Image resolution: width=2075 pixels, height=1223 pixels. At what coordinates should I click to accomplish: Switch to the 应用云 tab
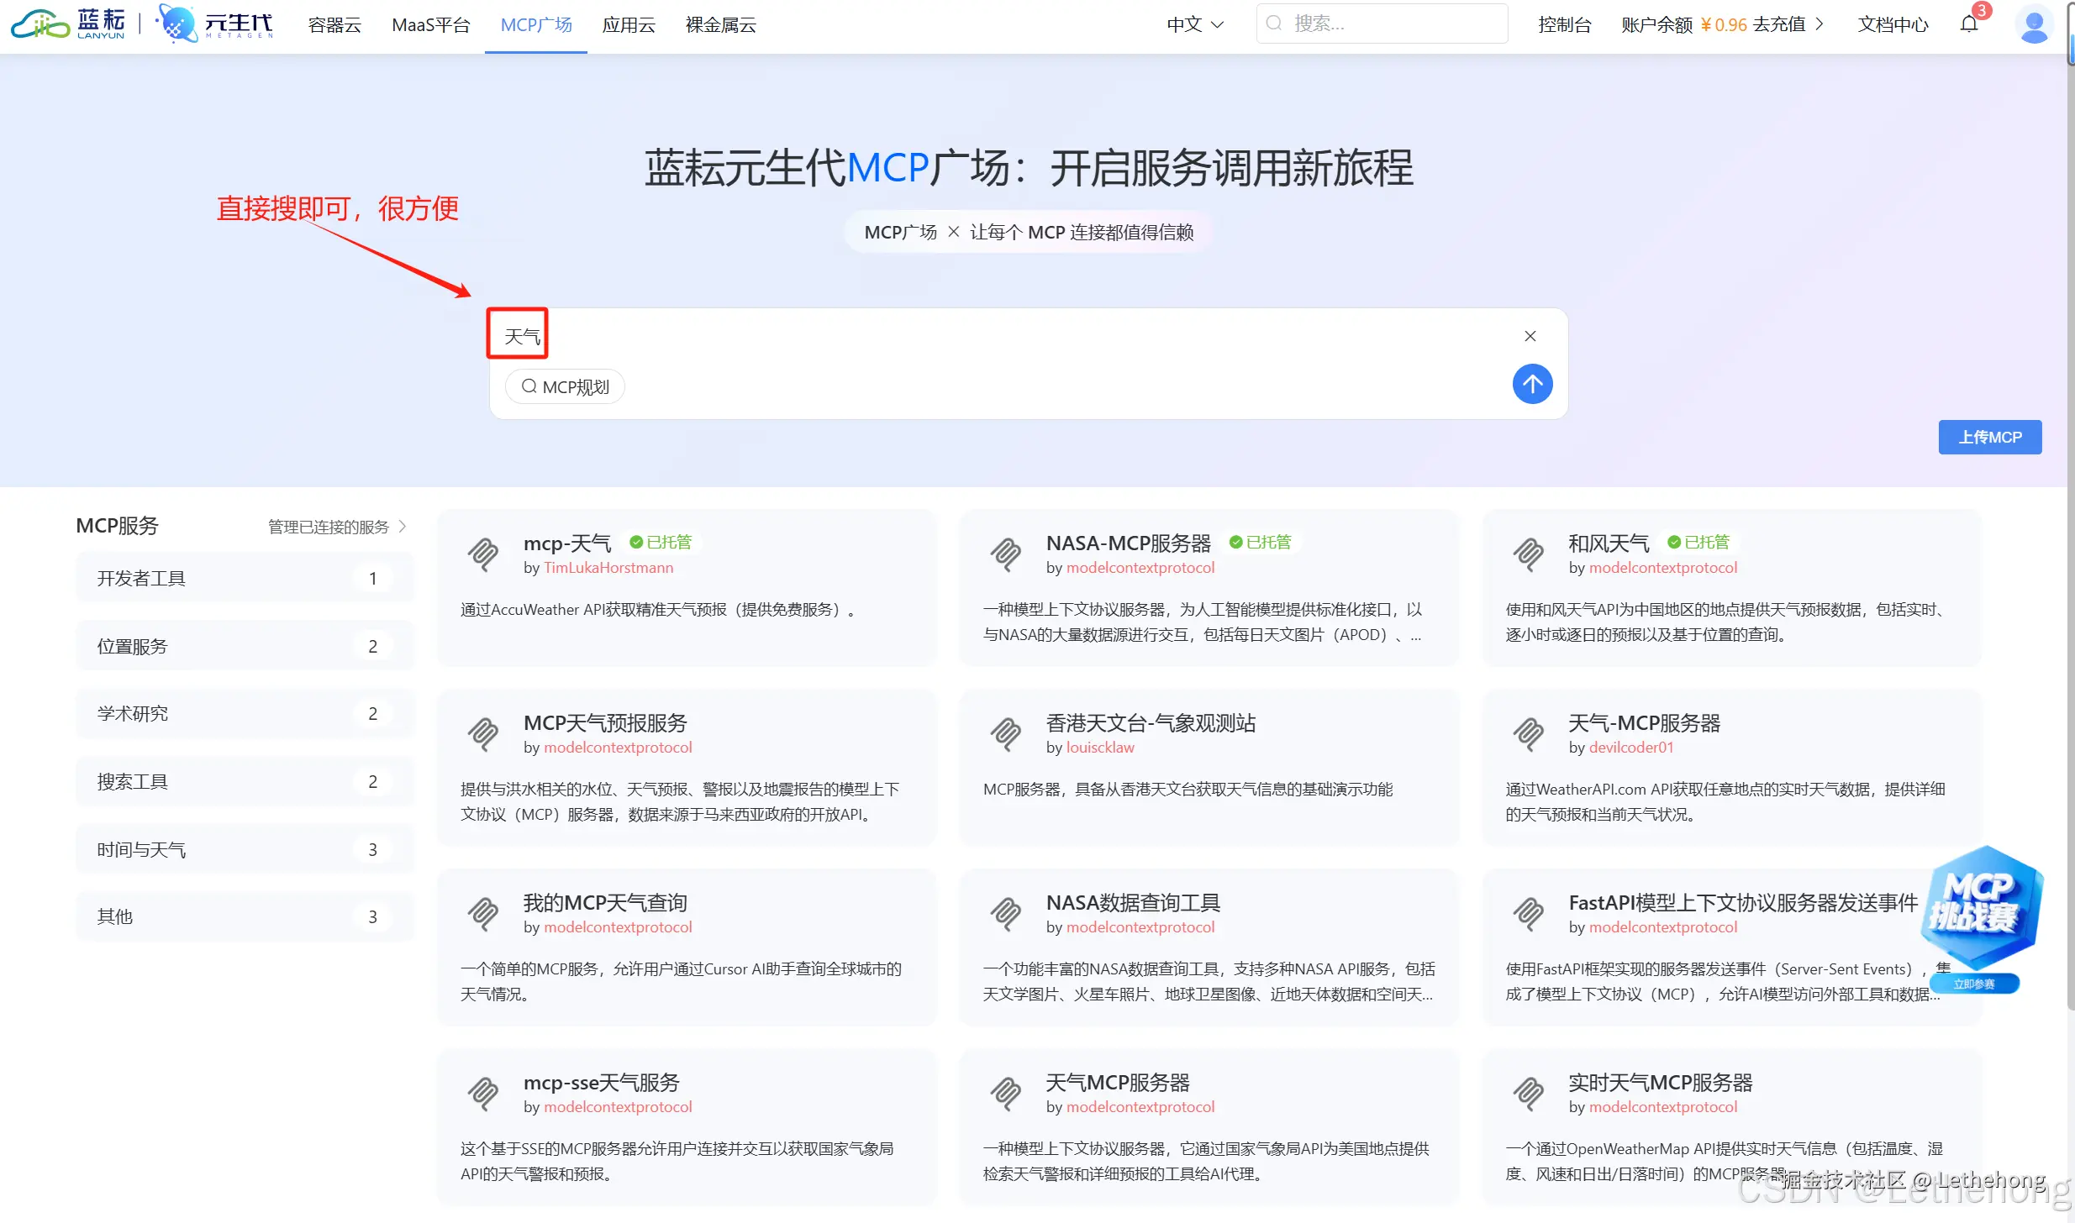[x=629, y=24]
